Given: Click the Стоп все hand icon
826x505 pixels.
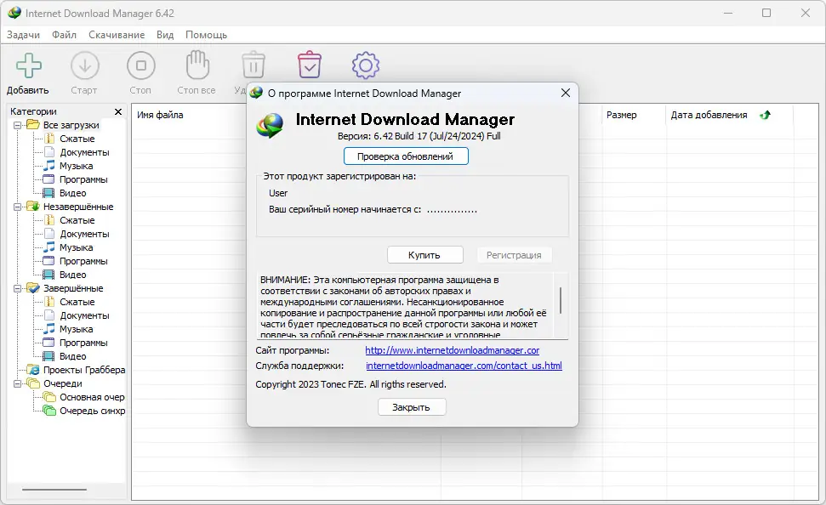Looking at the screenshot, I should pyautogui.click(x=197, y=65).
